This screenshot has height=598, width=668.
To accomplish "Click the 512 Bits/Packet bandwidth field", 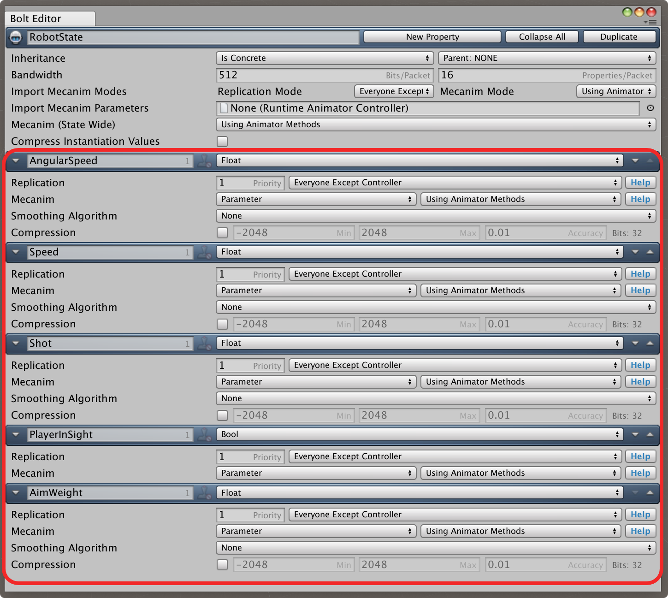I will click(325, 75).
